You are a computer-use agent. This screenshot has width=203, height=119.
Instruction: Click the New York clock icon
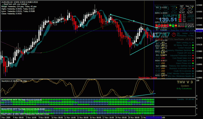pyautogui.click(x=190, y=9)
